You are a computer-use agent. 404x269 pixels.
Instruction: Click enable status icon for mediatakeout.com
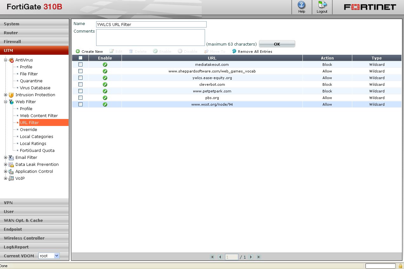tap(105, 65)
